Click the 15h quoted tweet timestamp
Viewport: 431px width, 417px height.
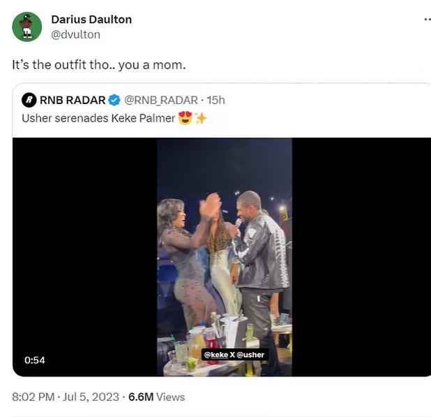(x=215, y=100)
